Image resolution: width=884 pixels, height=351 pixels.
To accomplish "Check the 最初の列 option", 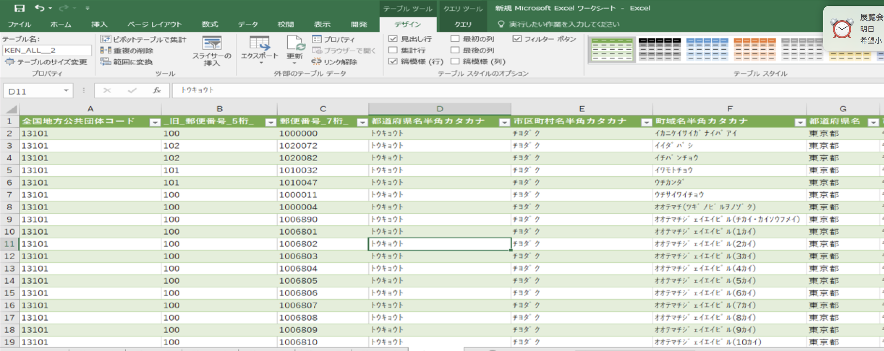I will point(454,39).
